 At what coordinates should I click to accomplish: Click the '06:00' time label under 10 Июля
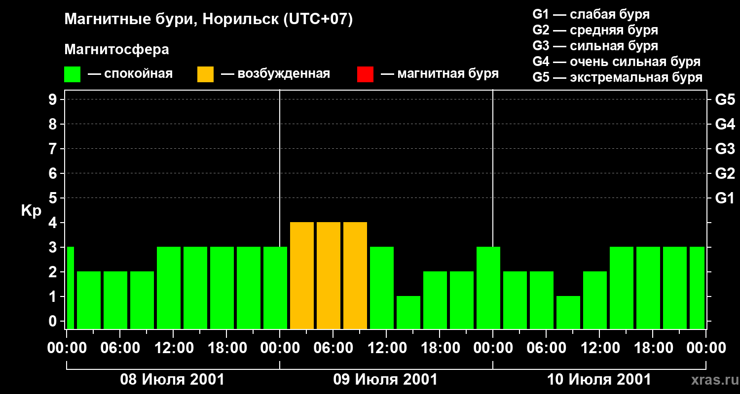click(546, 348)
